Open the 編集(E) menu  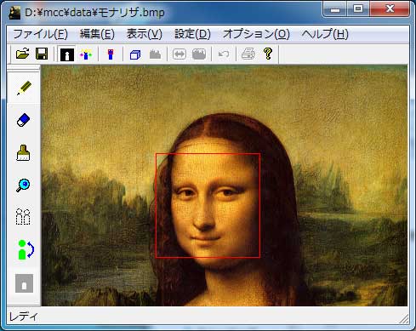[97, 34]
